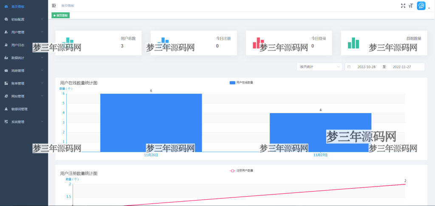Click the 初始配置 gear icon in sidebar
Image resolution: width=435 pixels, height=206 pixels.
[6, 19]
